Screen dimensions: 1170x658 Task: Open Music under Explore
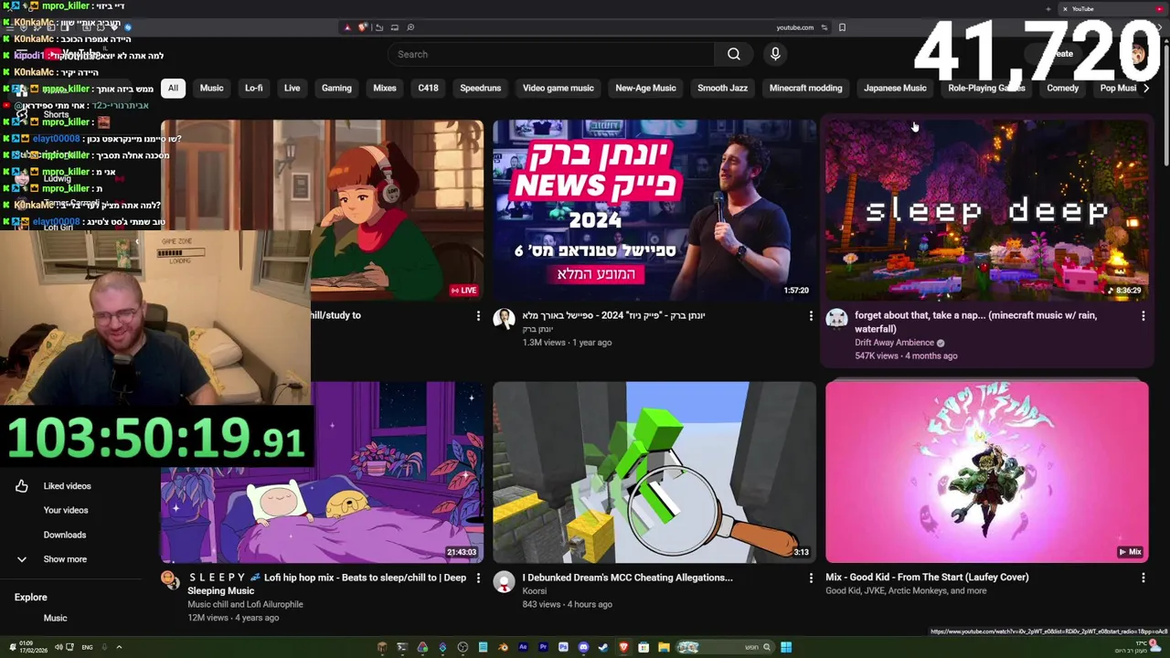[x=55, y=619]
